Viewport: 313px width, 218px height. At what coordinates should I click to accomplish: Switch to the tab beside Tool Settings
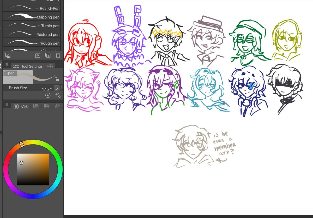click(50, 66)
